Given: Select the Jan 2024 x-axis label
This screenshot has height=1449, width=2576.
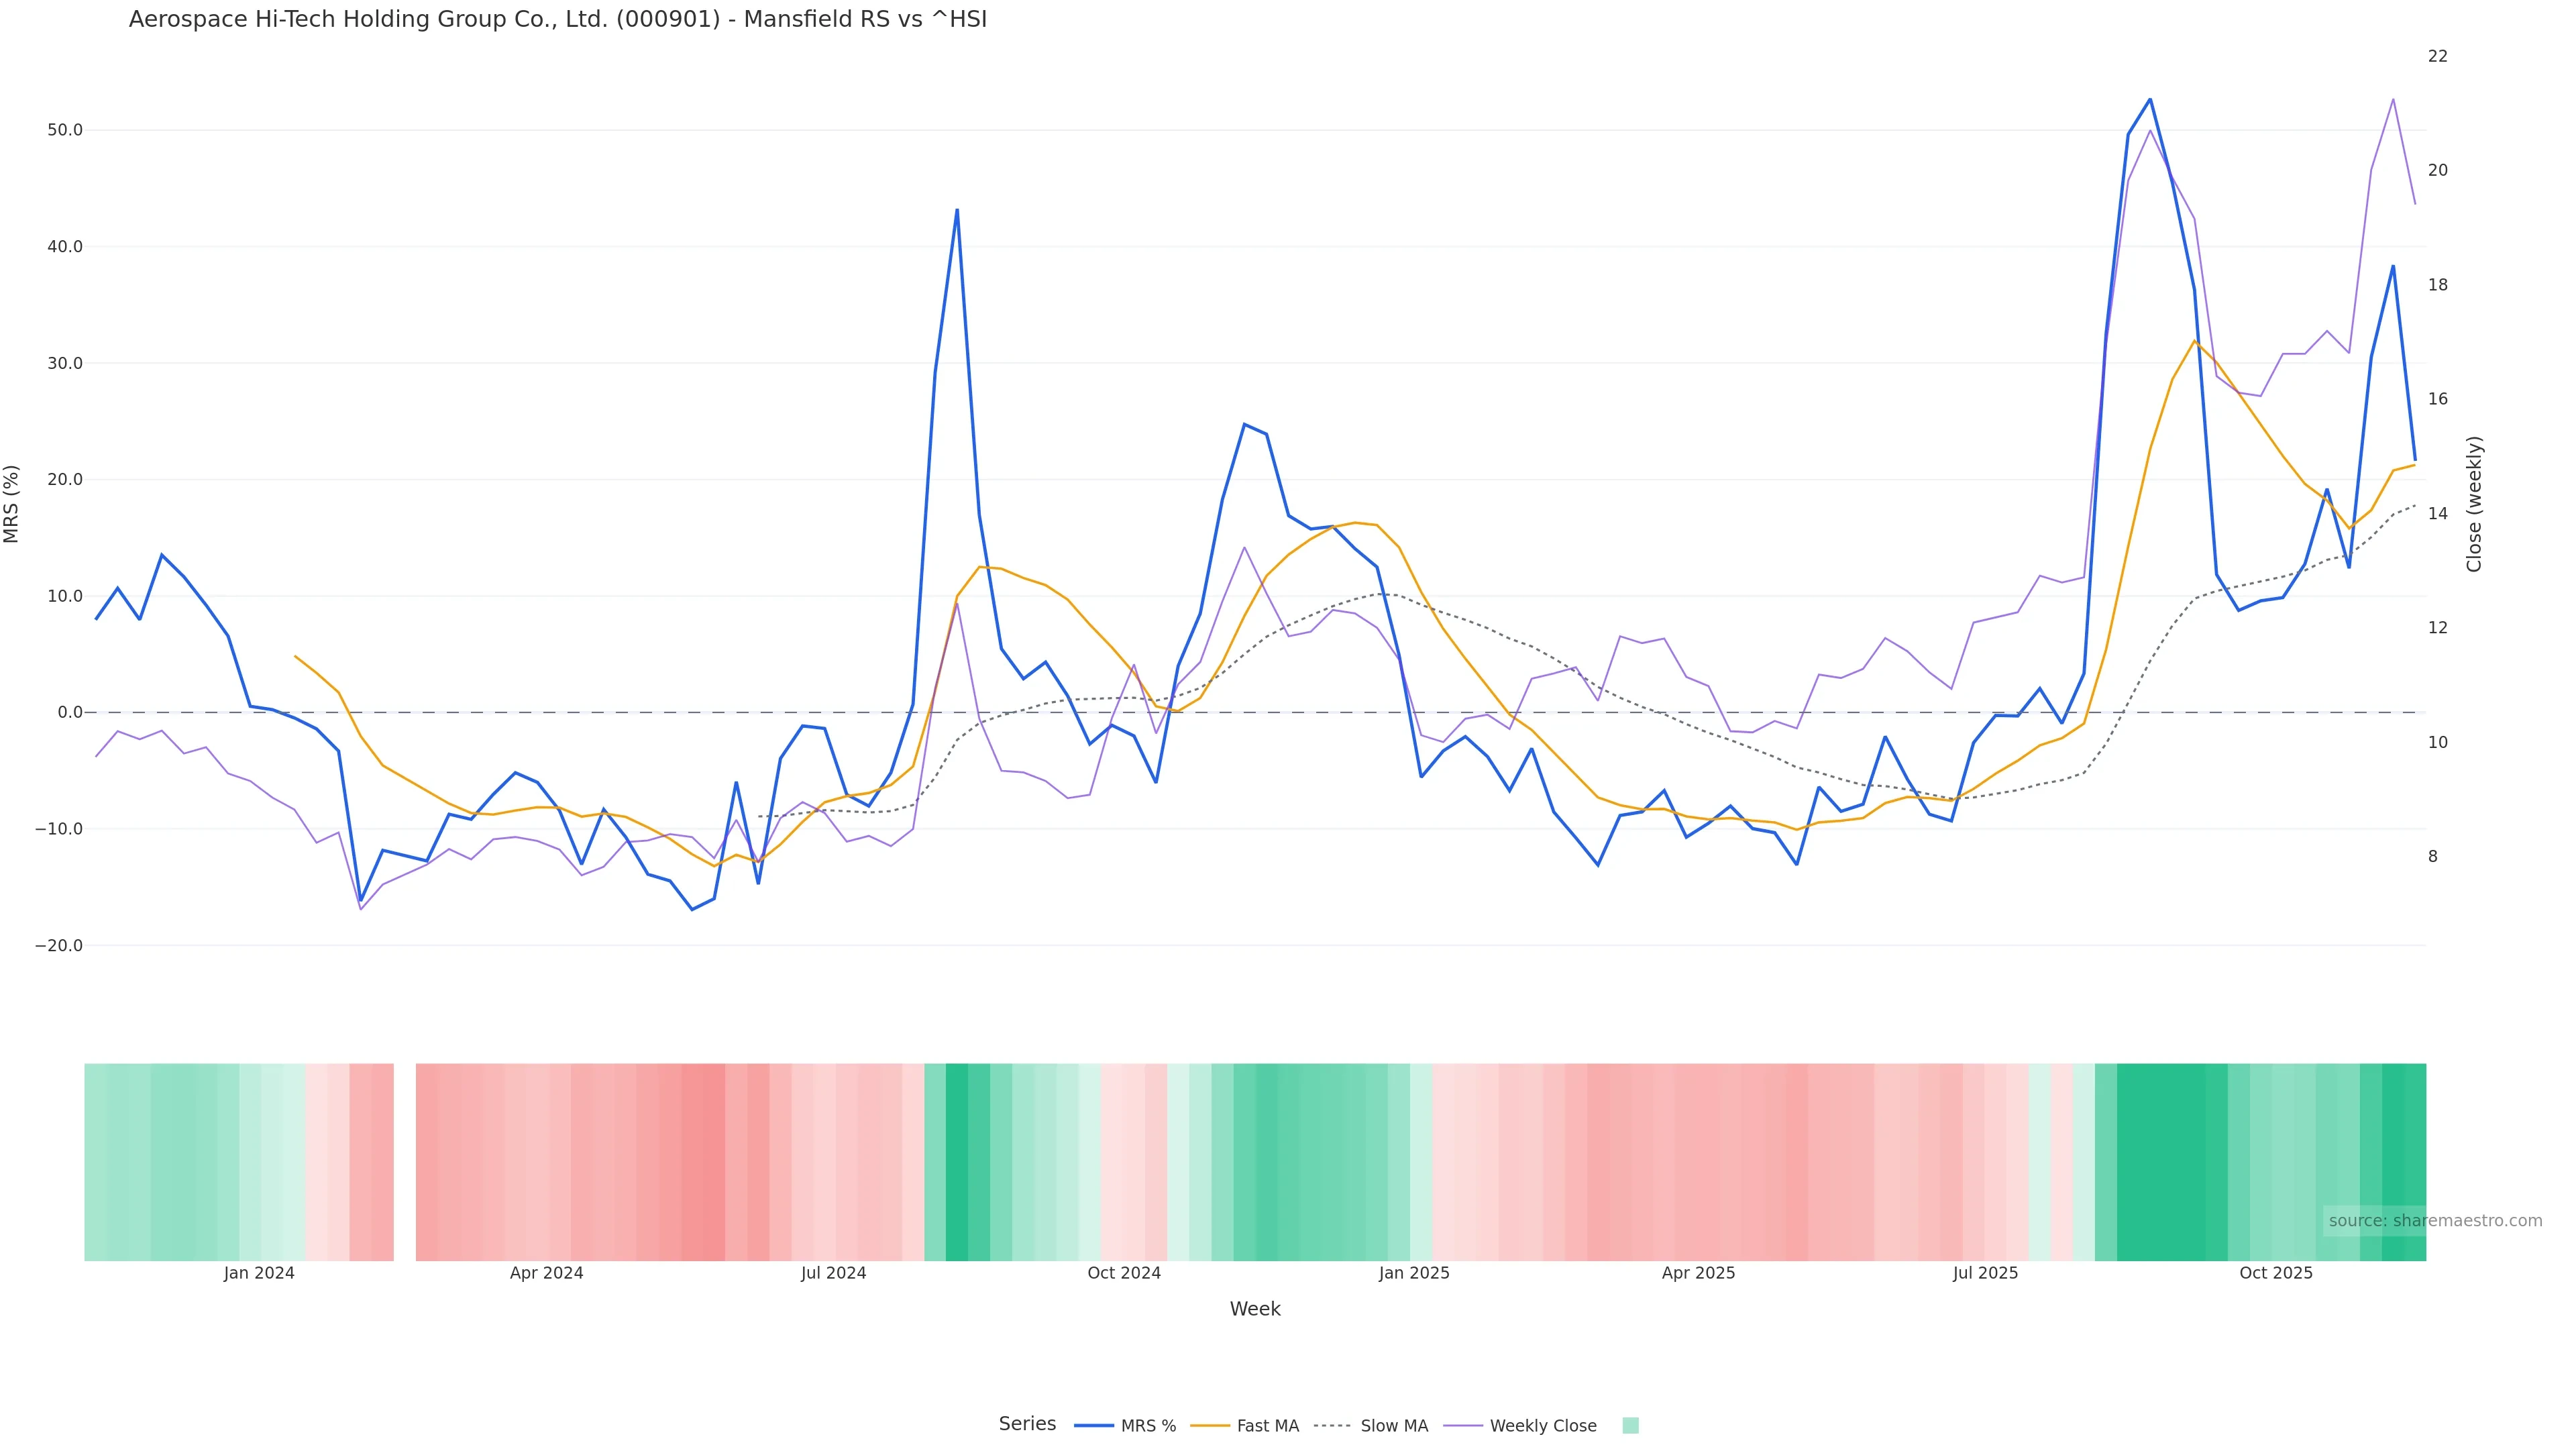Looking at the screenshot, I should coord(259,1273).
